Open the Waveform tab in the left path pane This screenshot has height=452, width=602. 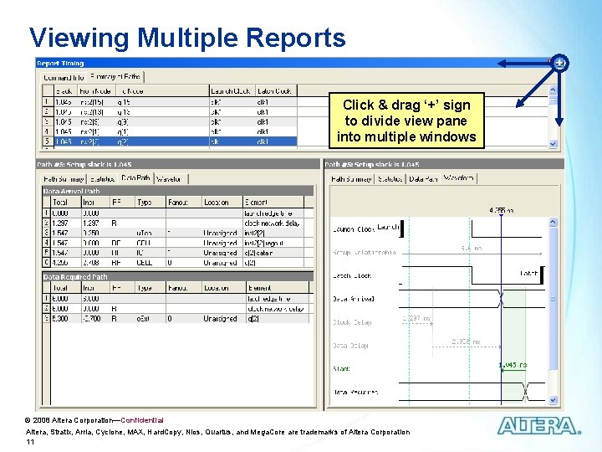[171, 179]
